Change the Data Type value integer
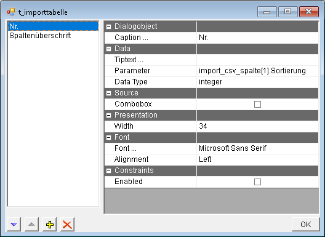The height and width of the screenshot is (237, 325). (x=257, y=82)
